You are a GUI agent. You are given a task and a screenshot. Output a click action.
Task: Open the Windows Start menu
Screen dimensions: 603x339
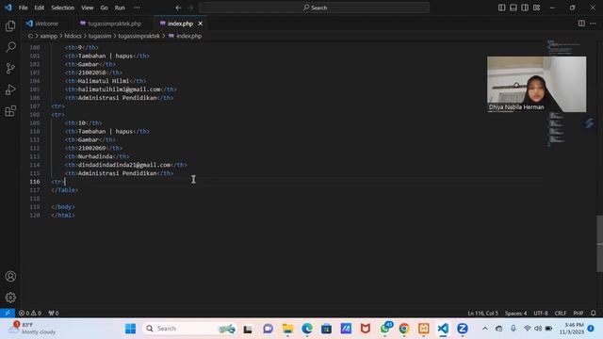point(130,329)
